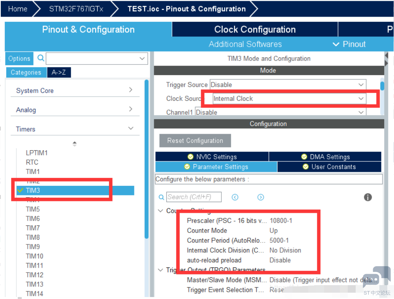Go to next parameter search result arrow
The width and height of the screenshot is (394, 299).
[260, 197]
